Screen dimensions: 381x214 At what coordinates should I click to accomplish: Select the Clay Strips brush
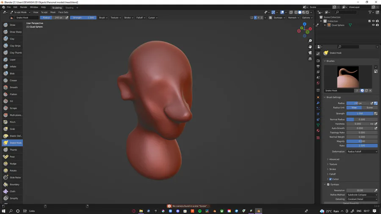pyautogui.click(x=12, y=46)
